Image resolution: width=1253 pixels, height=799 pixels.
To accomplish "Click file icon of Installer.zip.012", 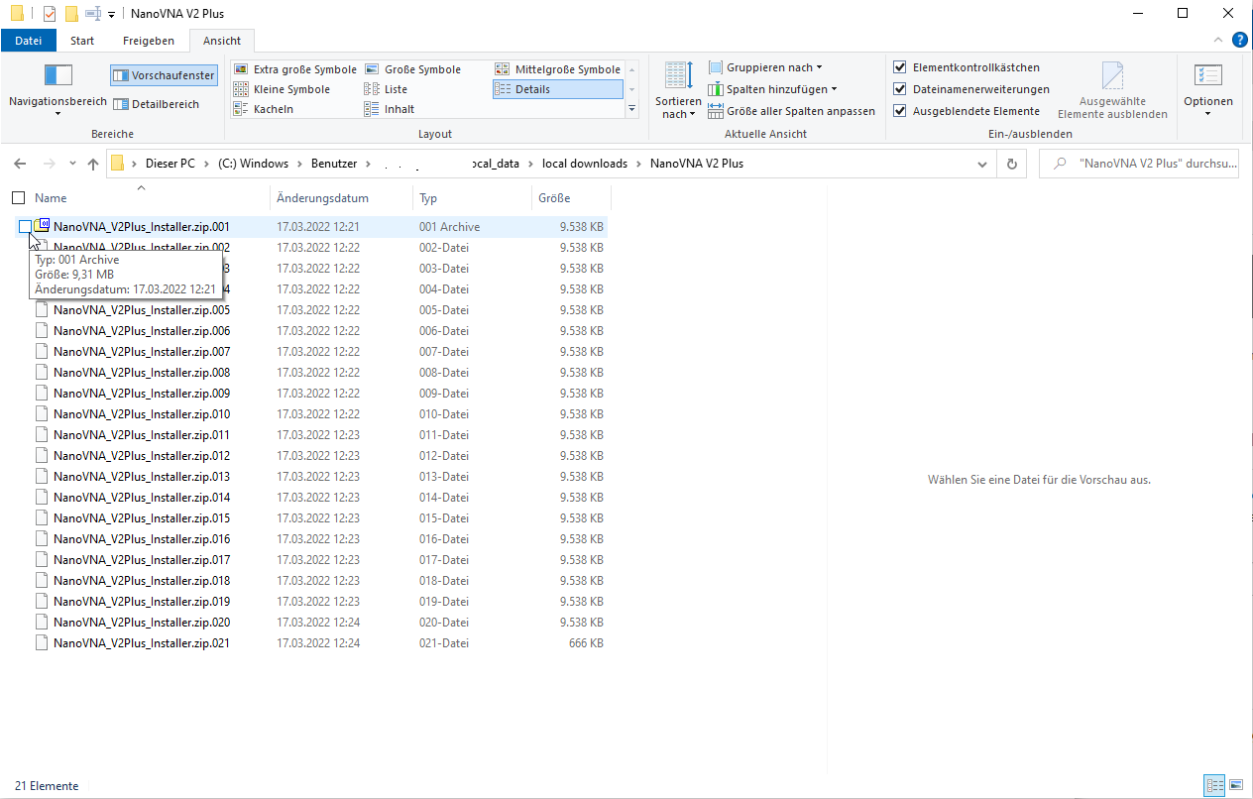I will pos(42,456).
